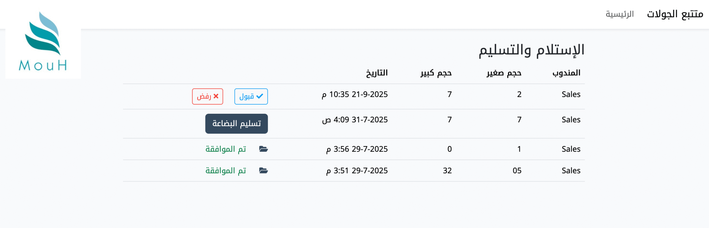Click the المندوب column header
709x228 pixels.
[566, 73]
